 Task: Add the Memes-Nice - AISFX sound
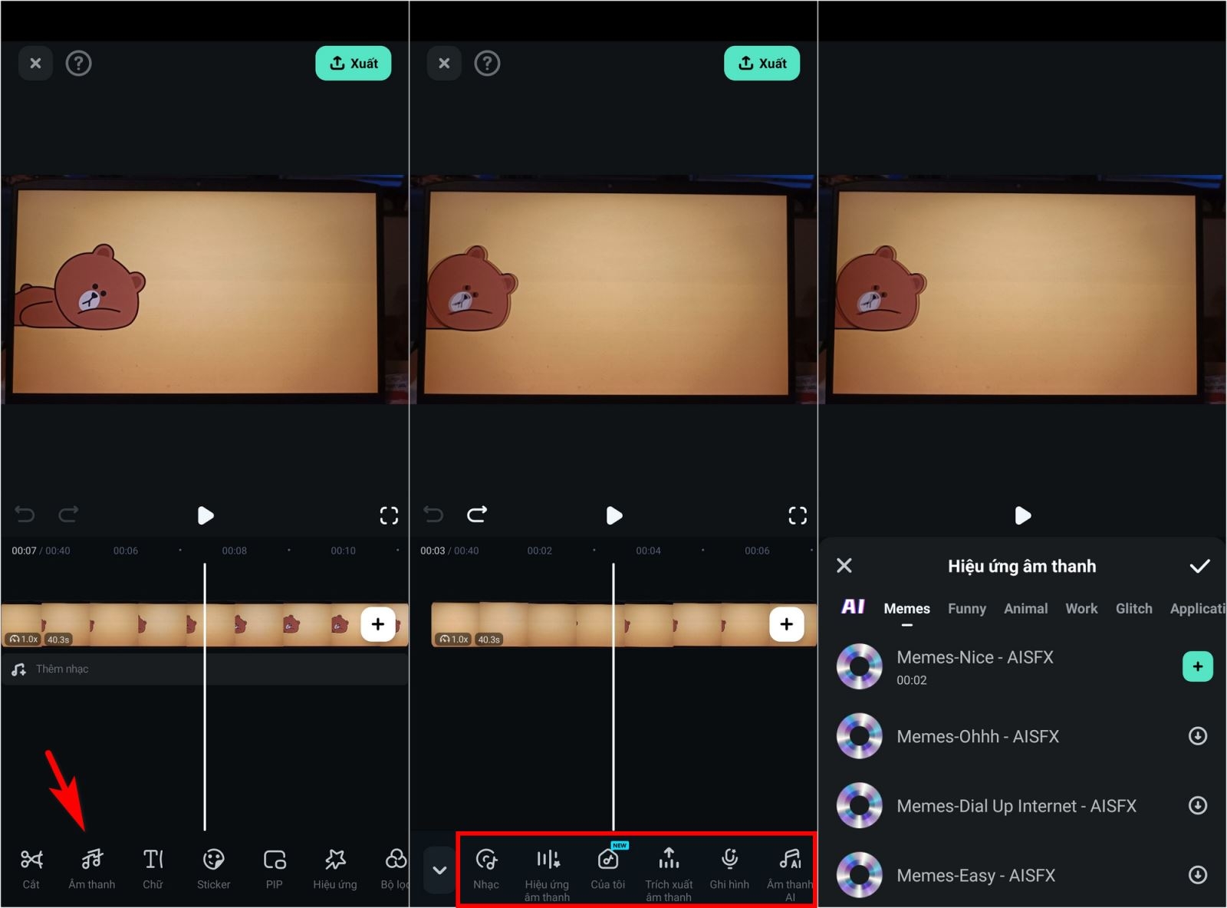[1198, 666]
